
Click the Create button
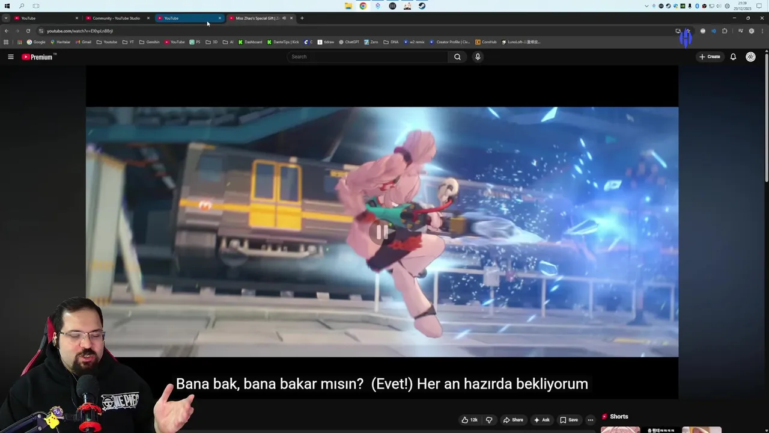tap(710, 57)
